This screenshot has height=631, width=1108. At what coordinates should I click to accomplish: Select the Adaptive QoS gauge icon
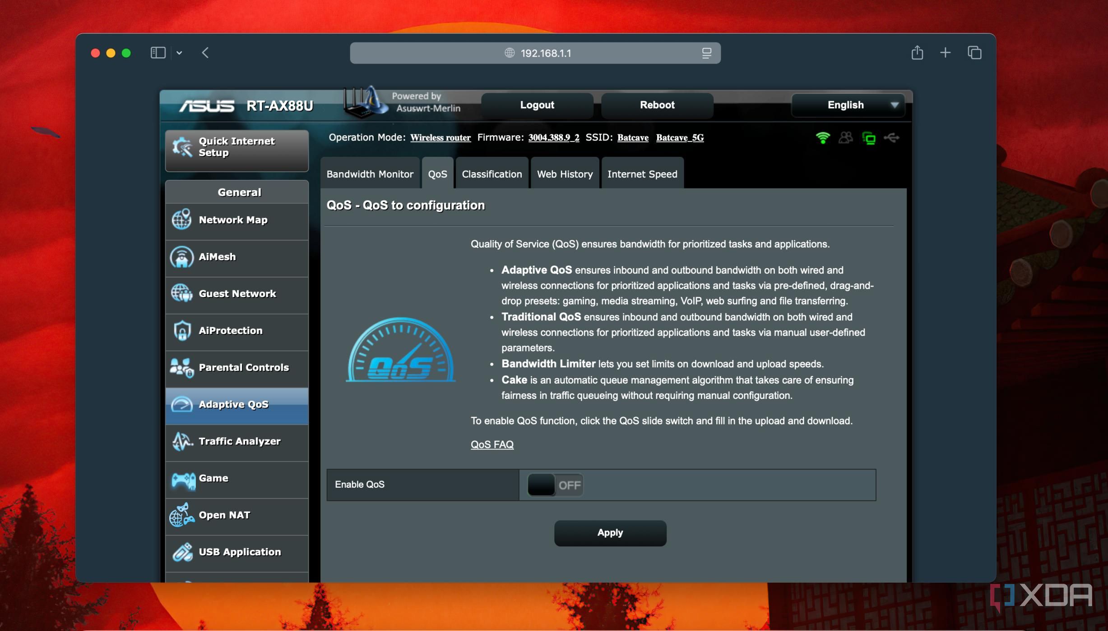tap(182, 404)
